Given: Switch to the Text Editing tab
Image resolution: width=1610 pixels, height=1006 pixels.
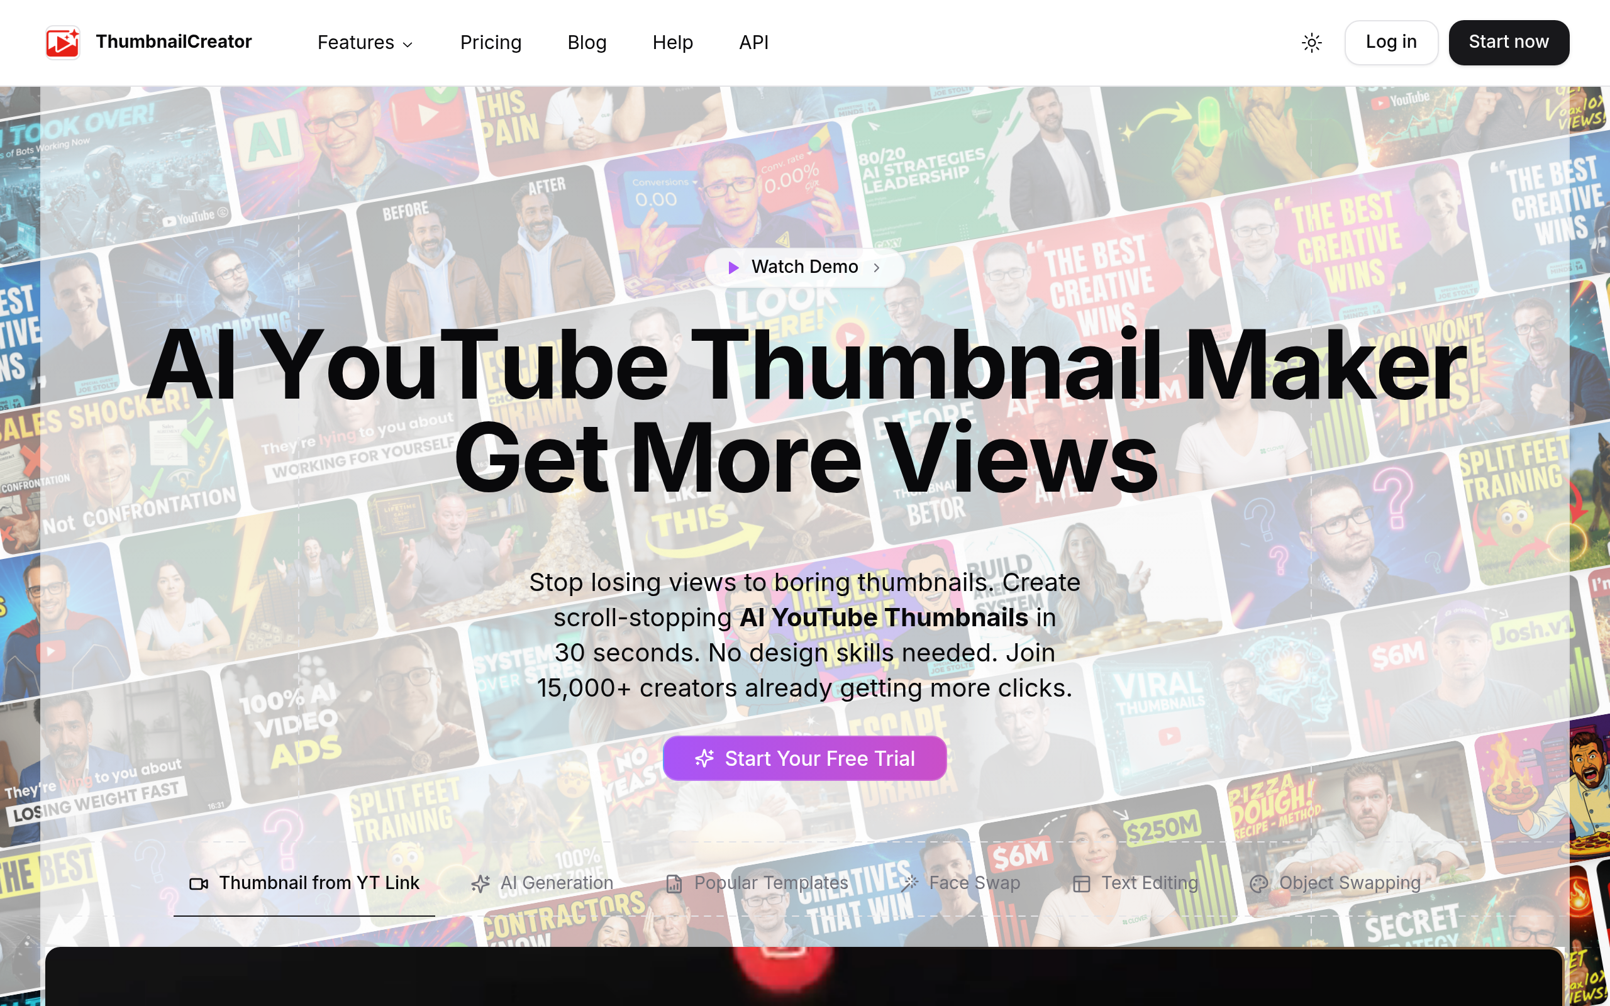Looking at the screenshot, I should click(x=1135, y=883).
